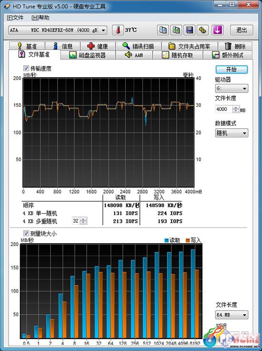Toggle the 测量块大小 checkbox

(26, 234)
